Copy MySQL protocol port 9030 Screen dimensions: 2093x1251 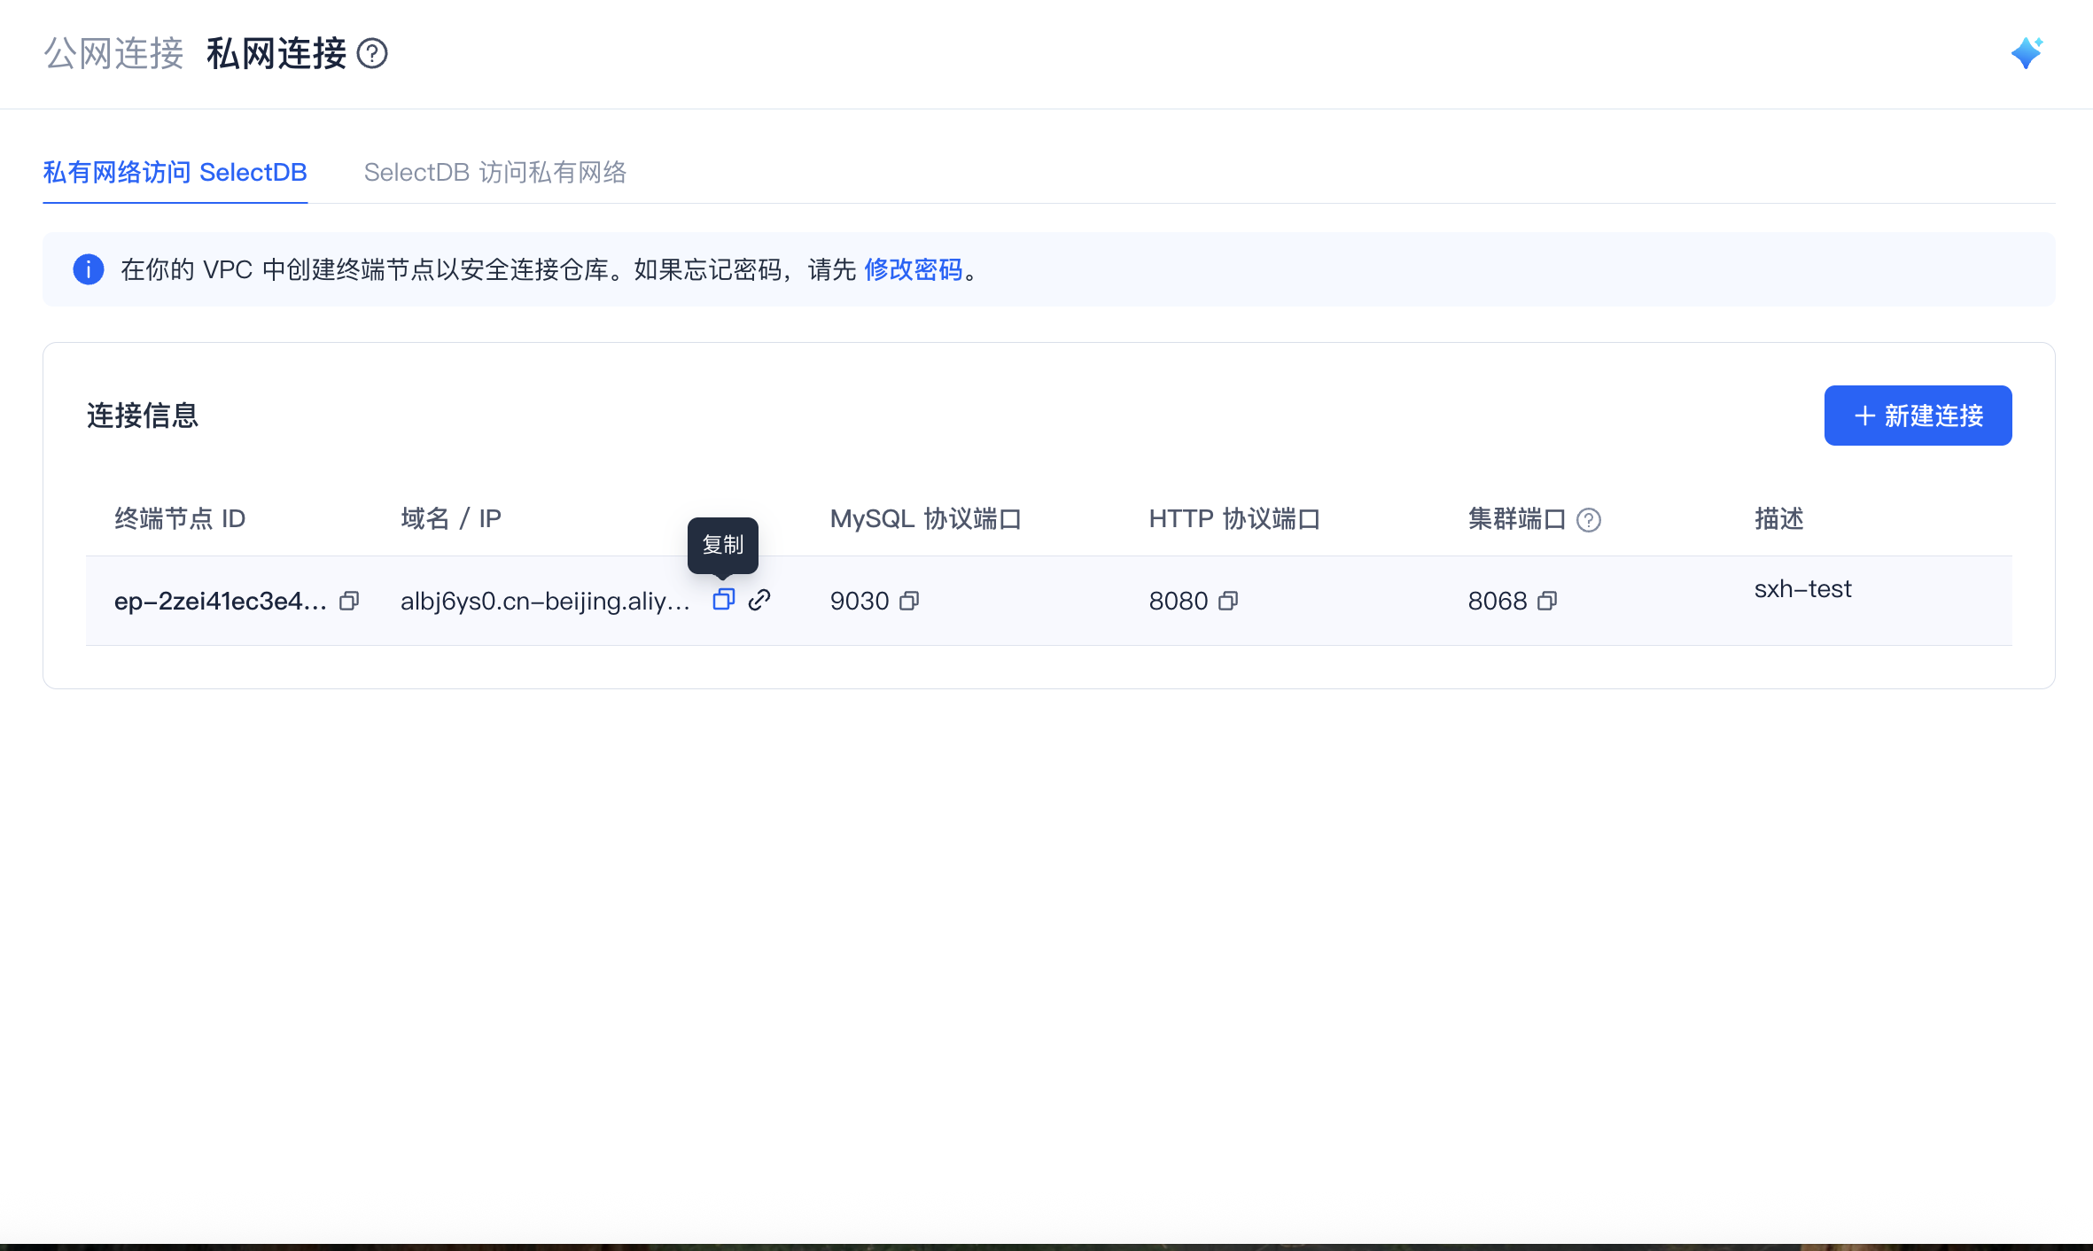point(909,601)
